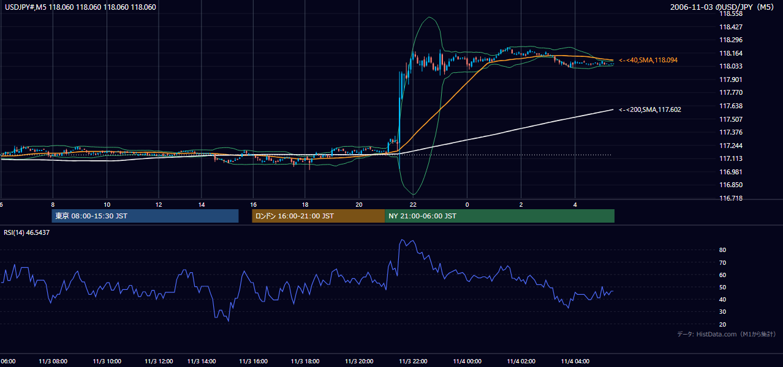The height and width of the screenshot is (367, 783).
Task: Click price axis value 118.558
Action: pos(731,13)
